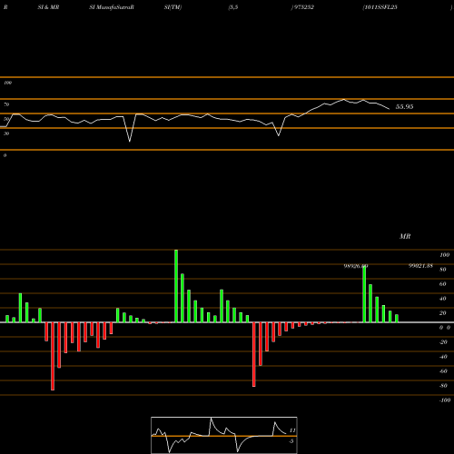Click the header parameter text '(5,5'
This screenshot has height=454, width=454.
(x=233, y=7)
